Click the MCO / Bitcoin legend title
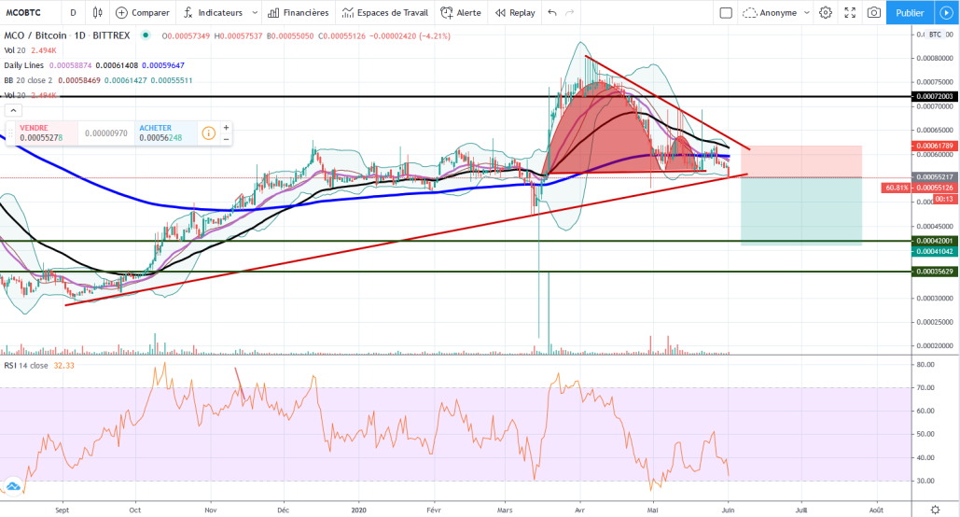 (67, 35)
